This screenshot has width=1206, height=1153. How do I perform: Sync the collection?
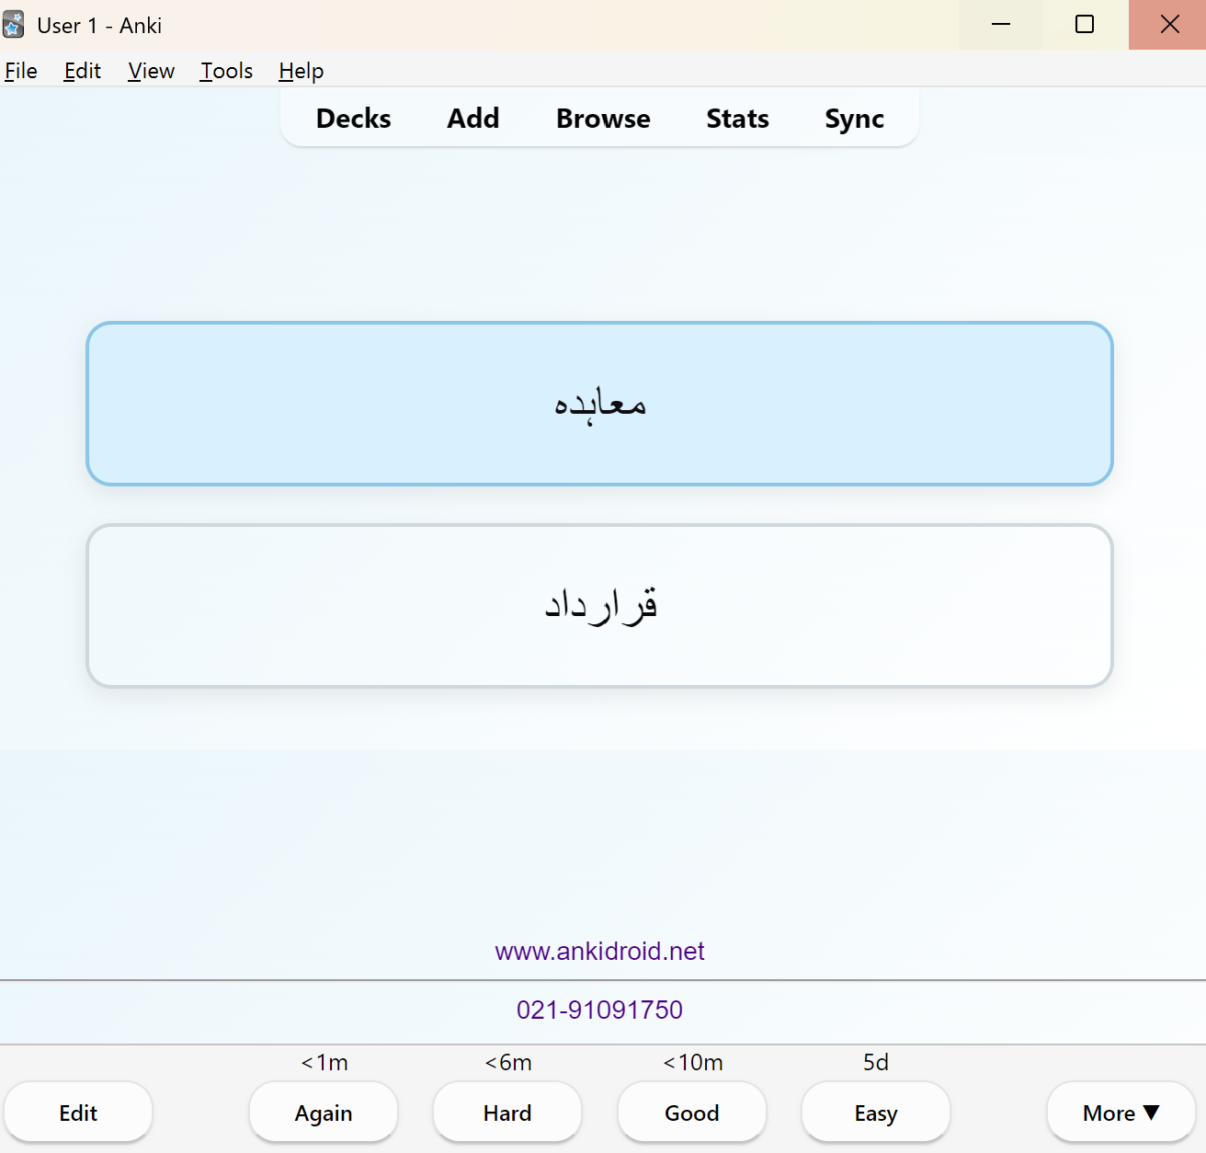pyautogui.click(x=854, y=119)
